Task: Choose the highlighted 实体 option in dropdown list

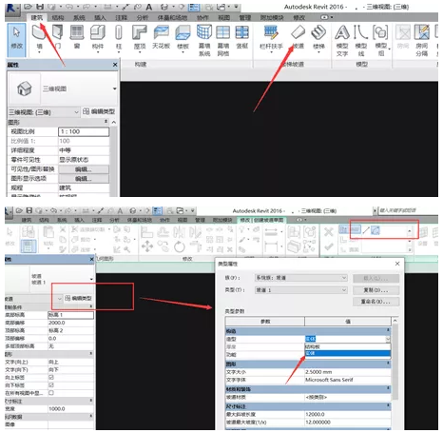Action: 347,353
